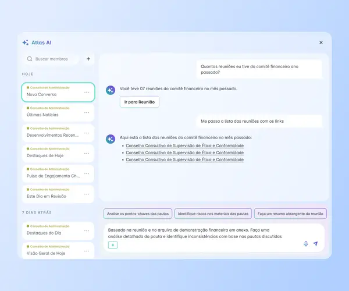
Task: Open the Pulso de Engajamento conversation
Action: (x=58, y=173)
